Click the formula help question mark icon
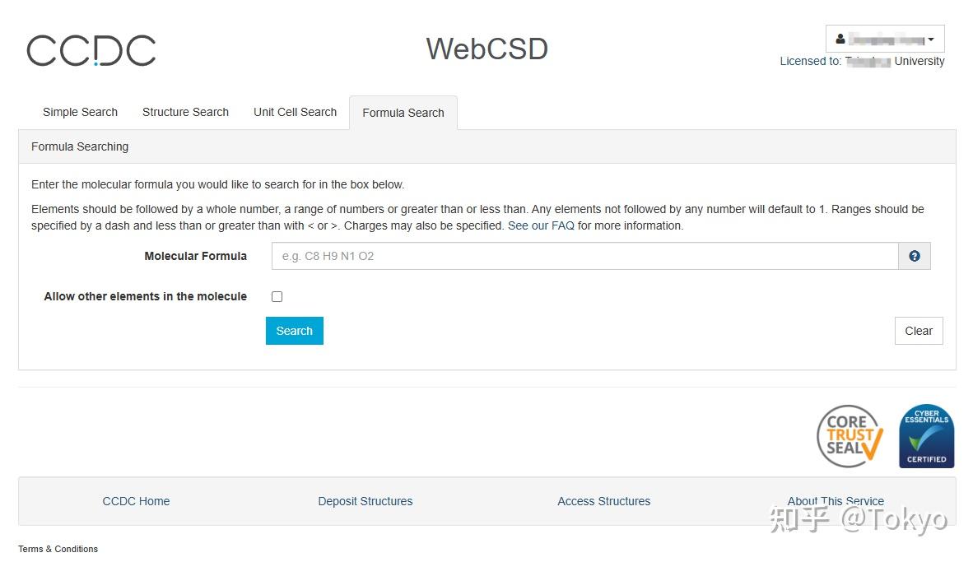973x562 pixels. pyautogui.click(x=914, y=256)
